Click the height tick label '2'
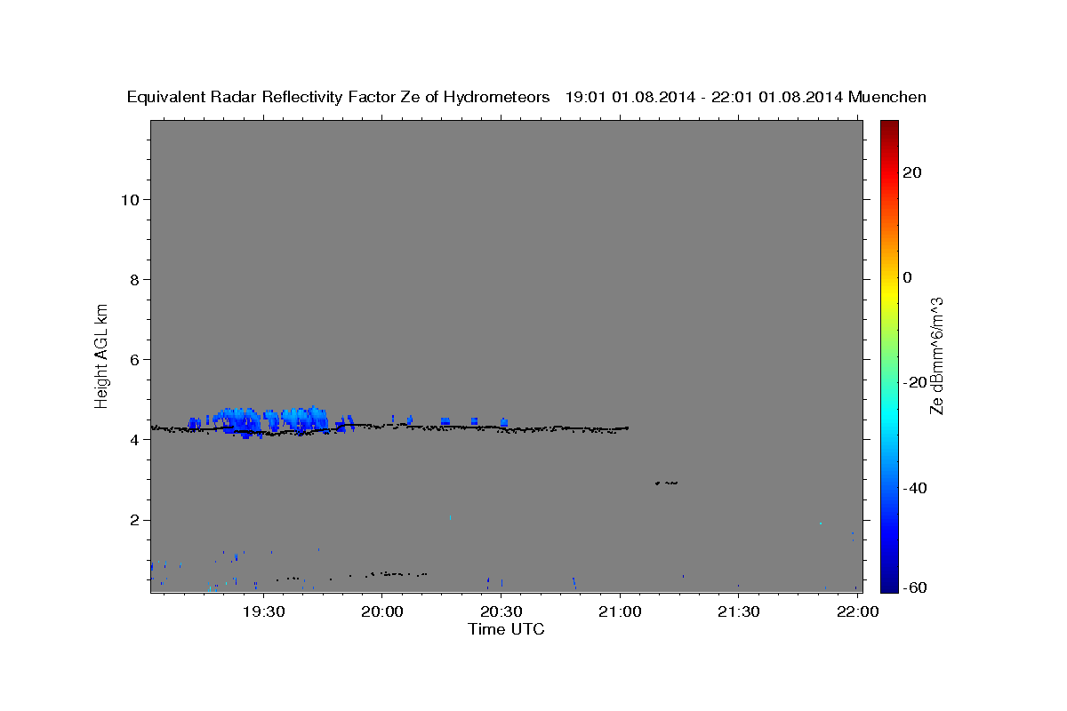 tap(134, 520)
